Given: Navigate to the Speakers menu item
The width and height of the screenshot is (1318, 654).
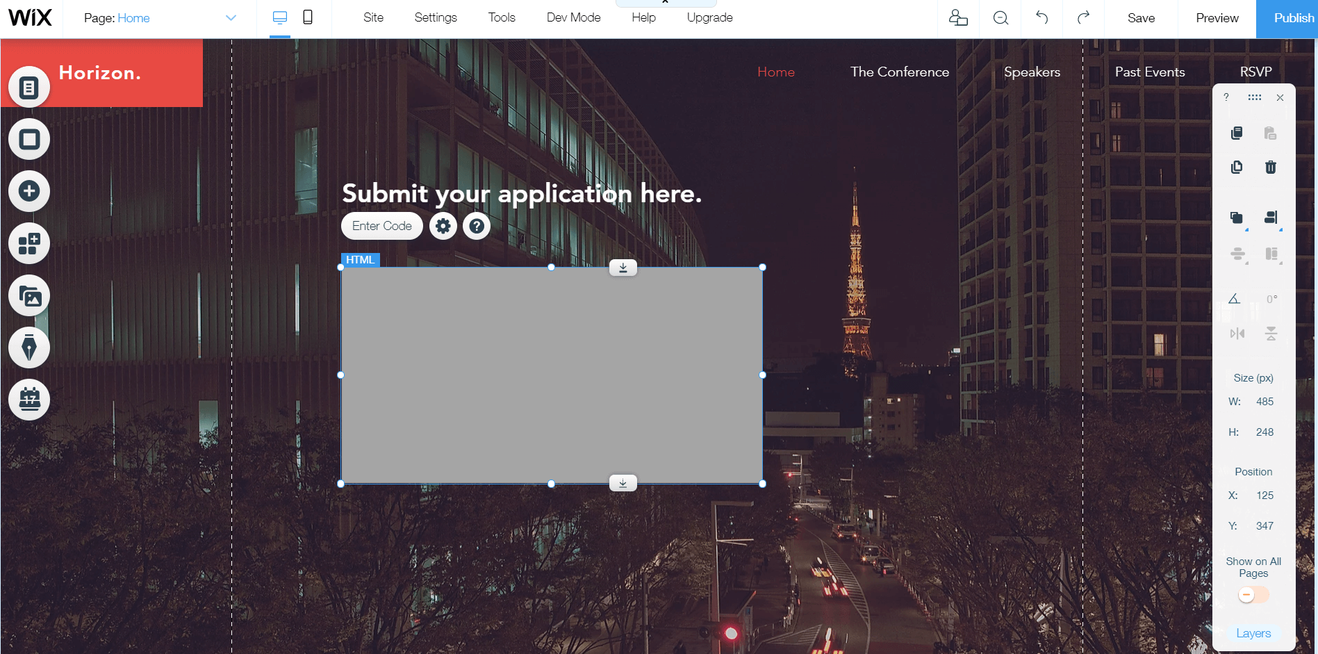Looking at the screenshot, I should [x=1032, y=72].
